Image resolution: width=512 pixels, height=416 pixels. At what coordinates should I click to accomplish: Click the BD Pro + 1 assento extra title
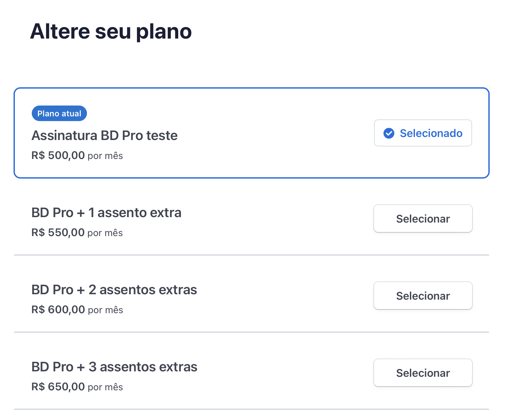(106, 213)
